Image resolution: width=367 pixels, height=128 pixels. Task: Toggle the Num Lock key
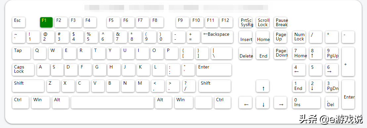(x=299, y=37)
